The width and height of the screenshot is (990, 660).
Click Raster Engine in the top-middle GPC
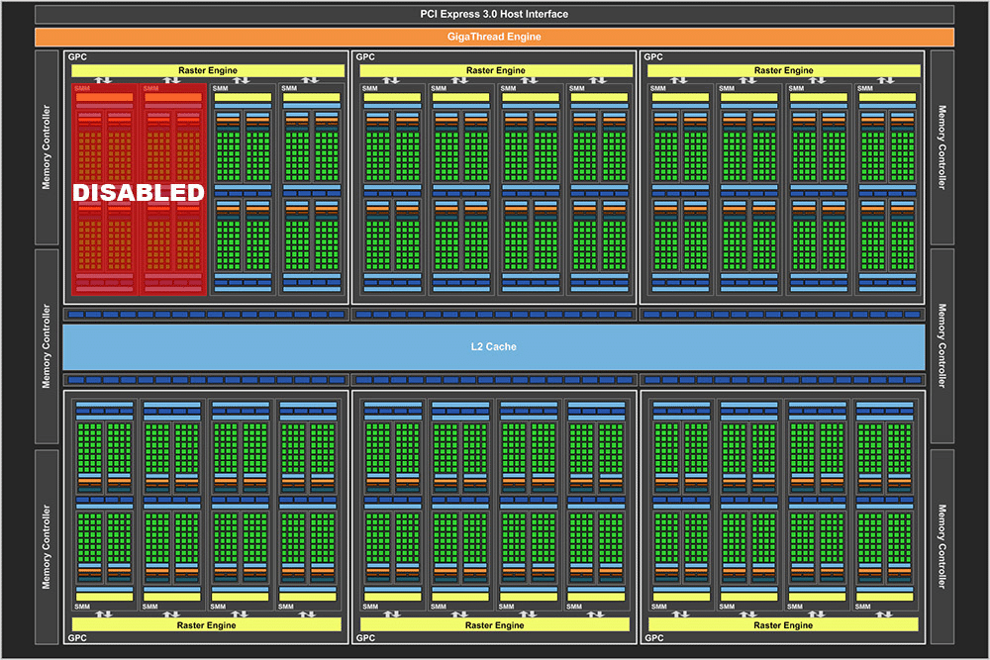(x=496, y=71)
